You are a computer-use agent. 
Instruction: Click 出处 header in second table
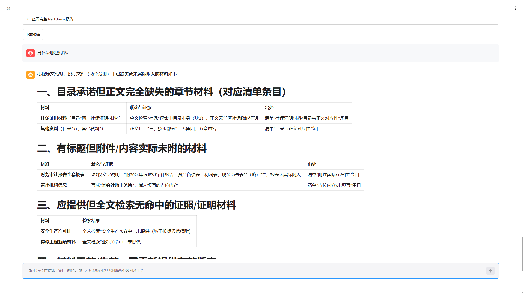(334, 164)
